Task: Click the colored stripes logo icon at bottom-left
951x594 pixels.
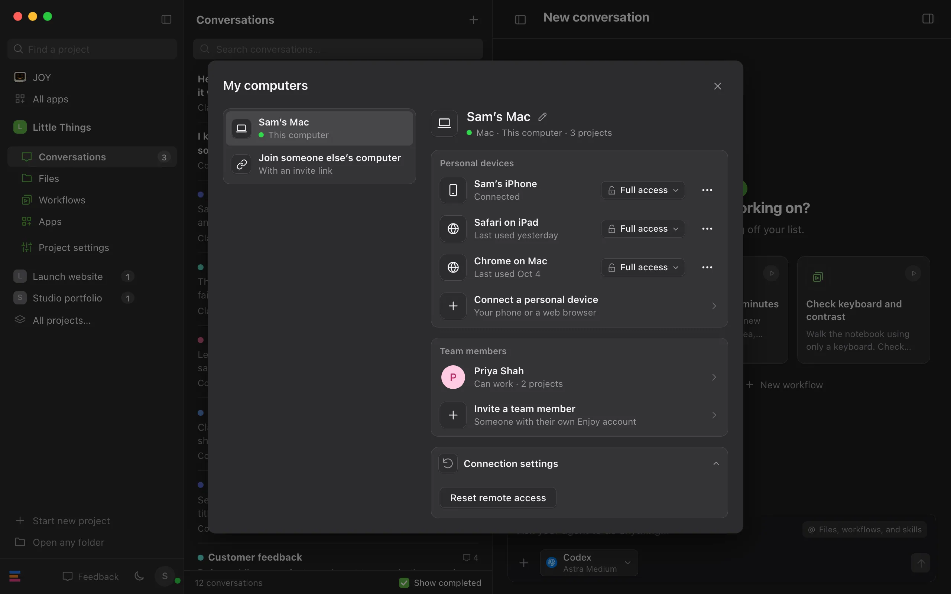Action: coord(15,576)
